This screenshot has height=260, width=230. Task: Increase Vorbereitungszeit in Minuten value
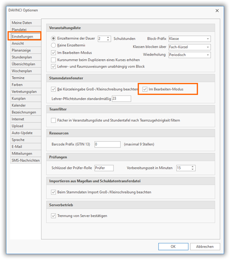point(193,167)
